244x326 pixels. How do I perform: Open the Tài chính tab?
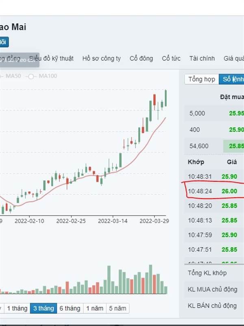pyautogui.click(x=202, y=58)
